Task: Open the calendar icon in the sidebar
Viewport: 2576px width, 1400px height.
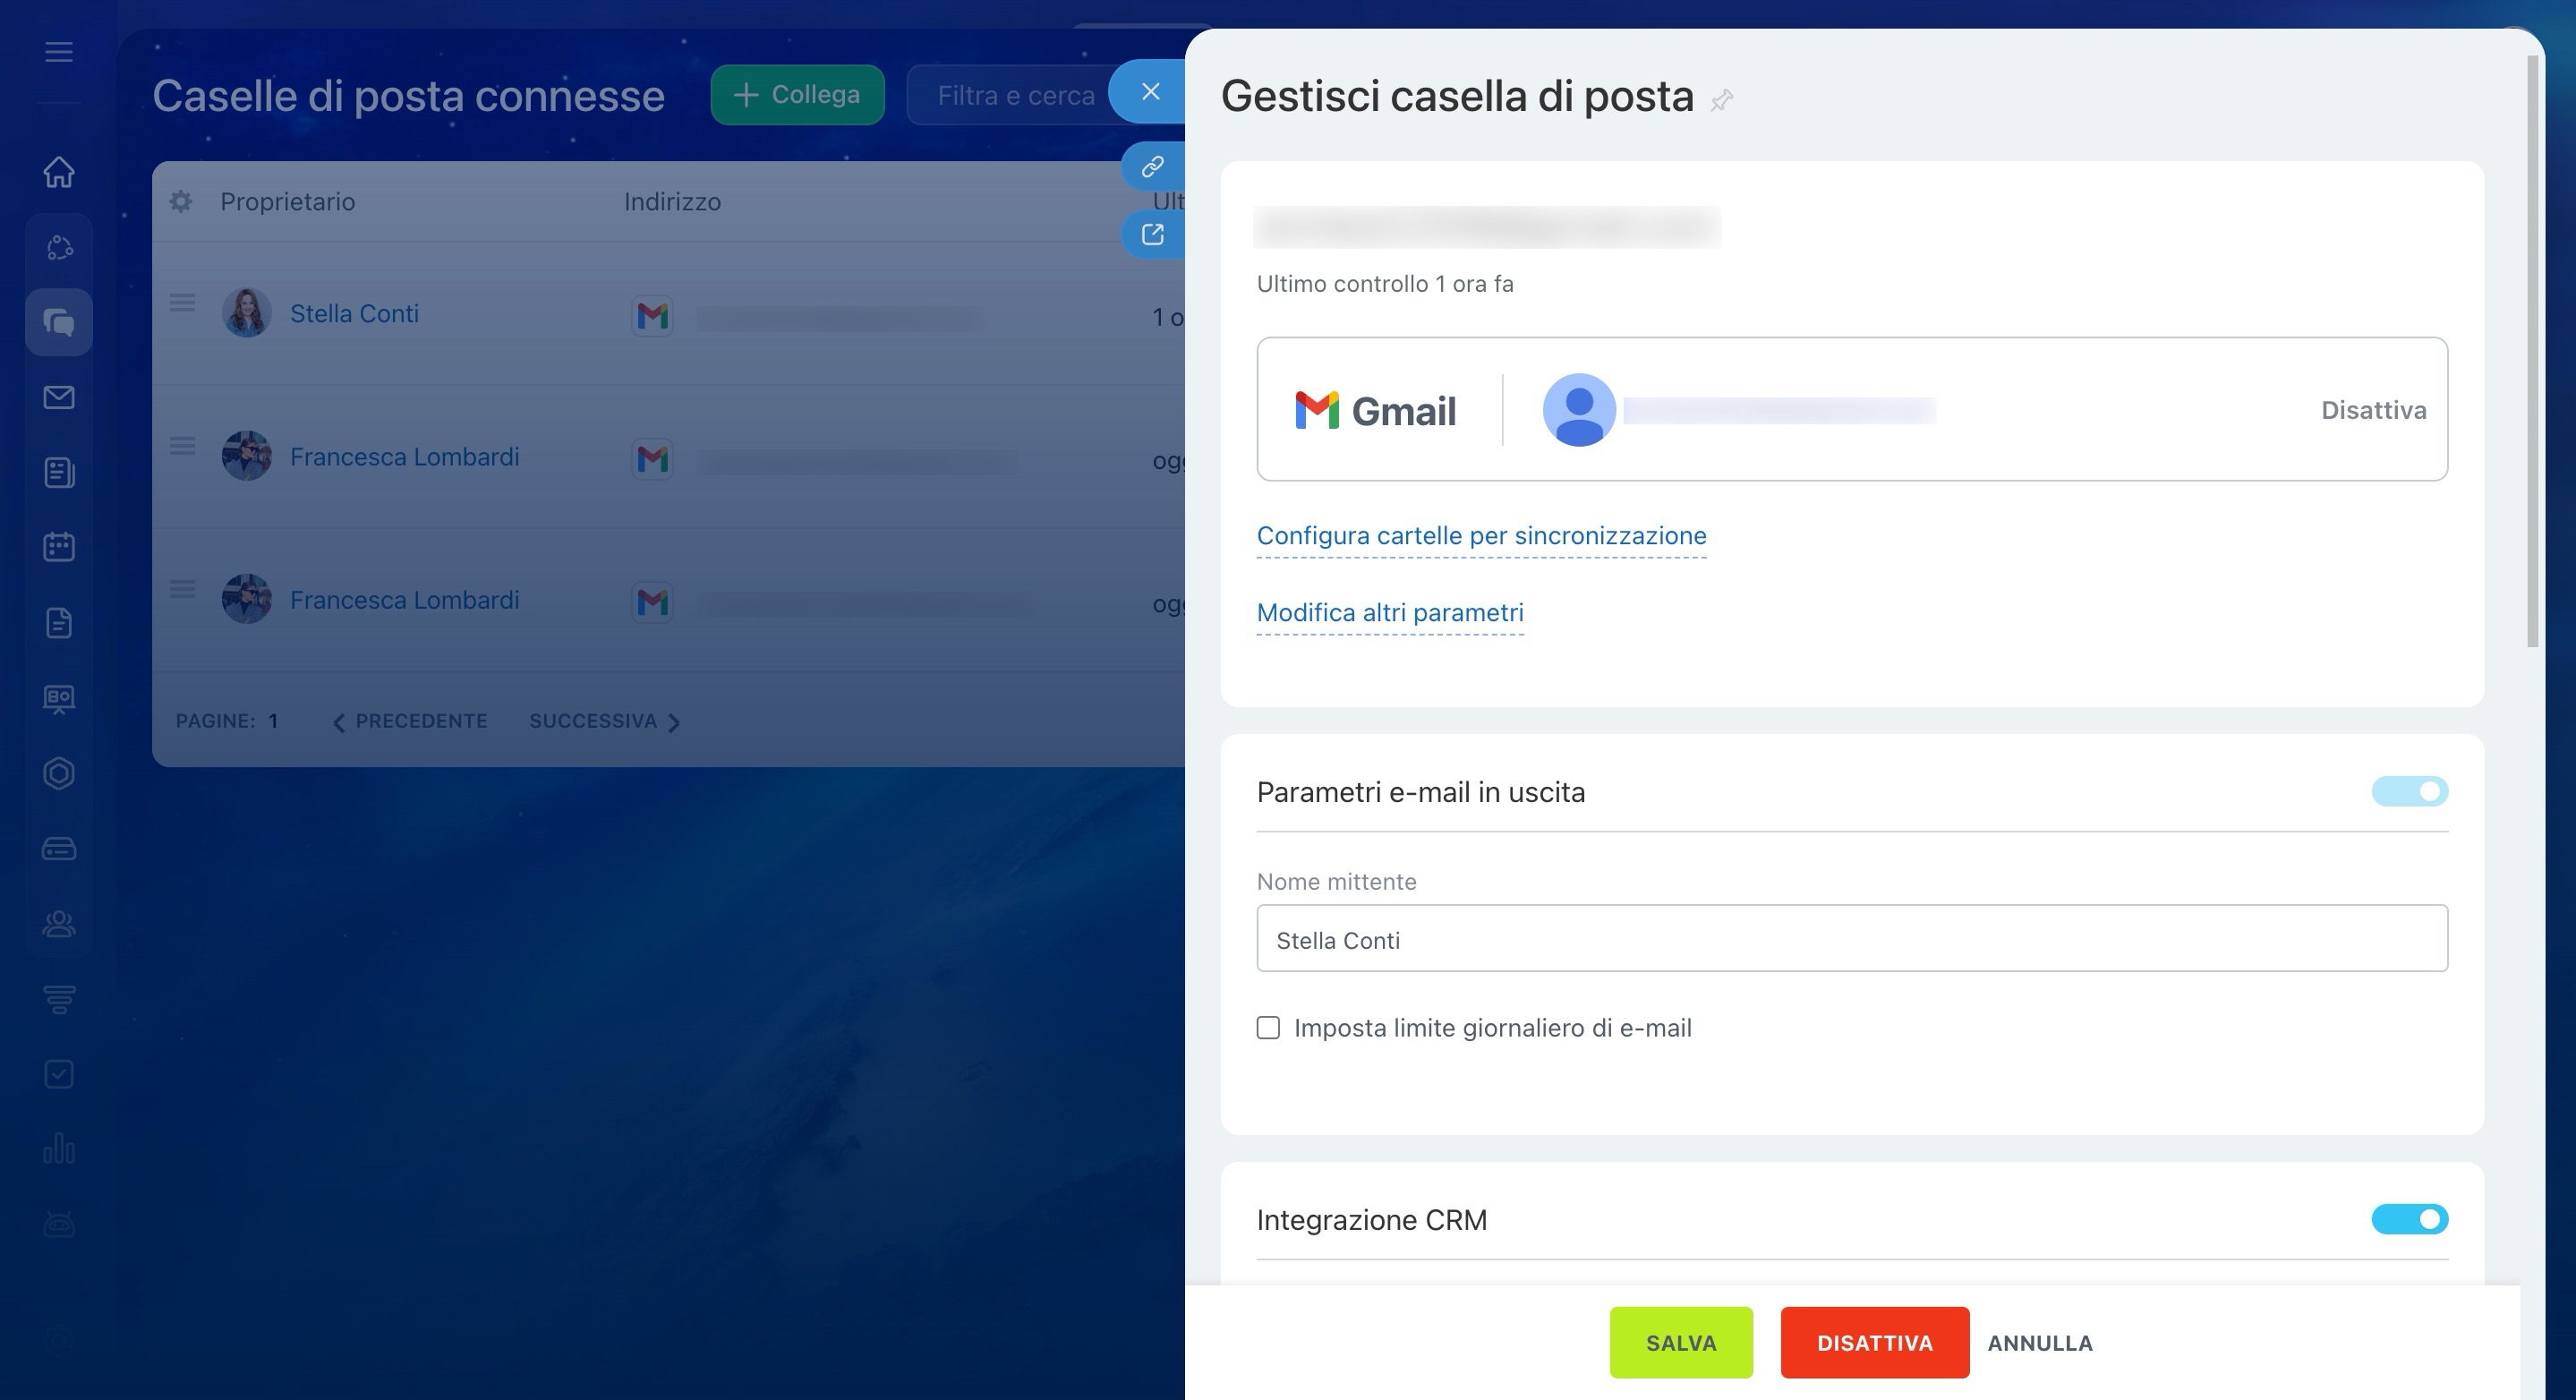Action: click(x=59, y=547)
